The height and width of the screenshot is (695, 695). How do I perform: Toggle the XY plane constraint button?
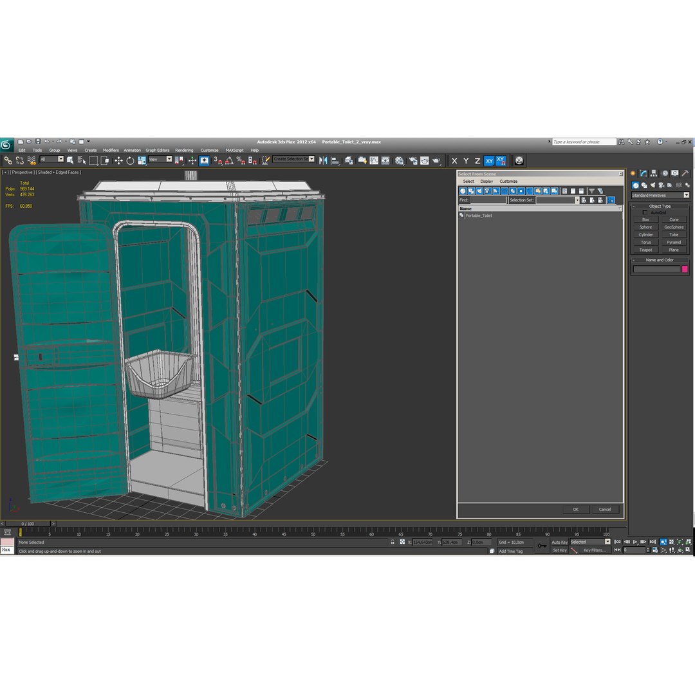point(489,161)
